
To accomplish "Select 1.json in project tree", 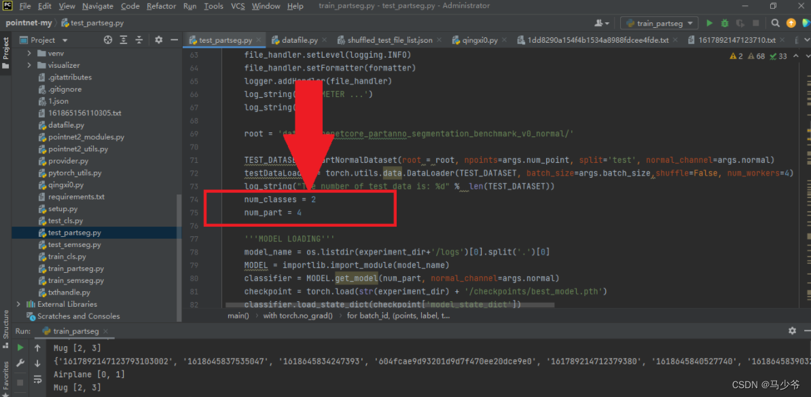I will tap(58, 101).
